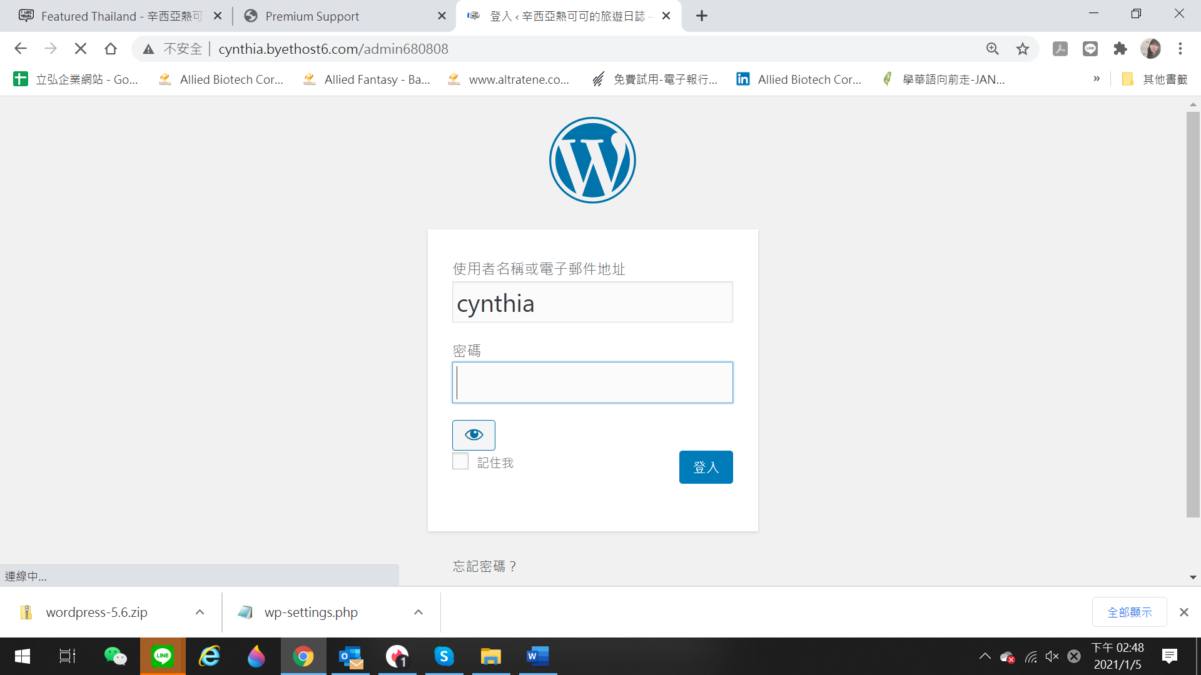Open File Explorer from taskbar

point(491,656)
